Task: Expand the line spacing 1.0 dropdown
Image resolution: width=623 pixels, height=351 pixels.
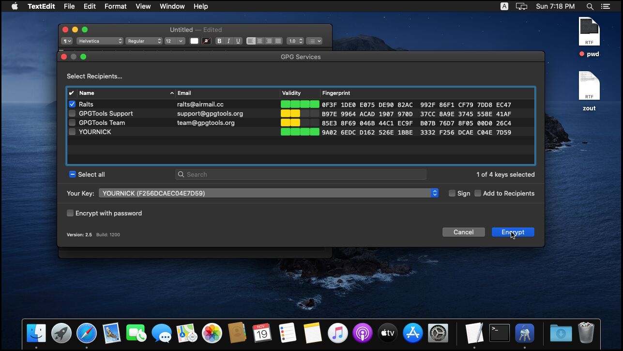Action: tap(295, 41)
